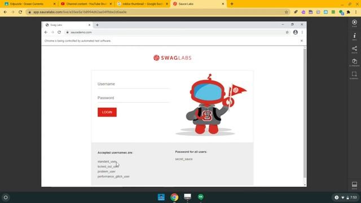361x203 pixels.
Task: Open the ChromeOS launcher circle
Action: click(6, 197)
